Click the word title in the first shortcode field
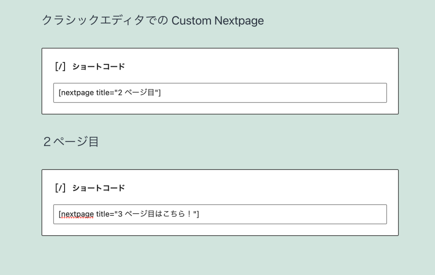Image resolution: width=435 pixels, height=275 pixels. coord(103,92)
